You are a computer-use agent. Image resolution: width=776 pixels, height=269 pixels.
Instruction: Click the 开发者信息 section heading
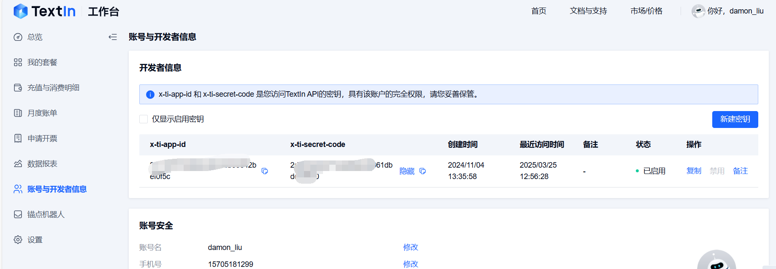160,68
